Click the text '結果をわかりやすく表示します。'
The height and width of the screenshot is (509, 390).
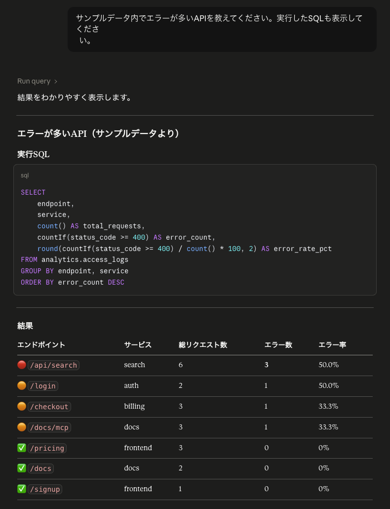(x=74, y=97)
